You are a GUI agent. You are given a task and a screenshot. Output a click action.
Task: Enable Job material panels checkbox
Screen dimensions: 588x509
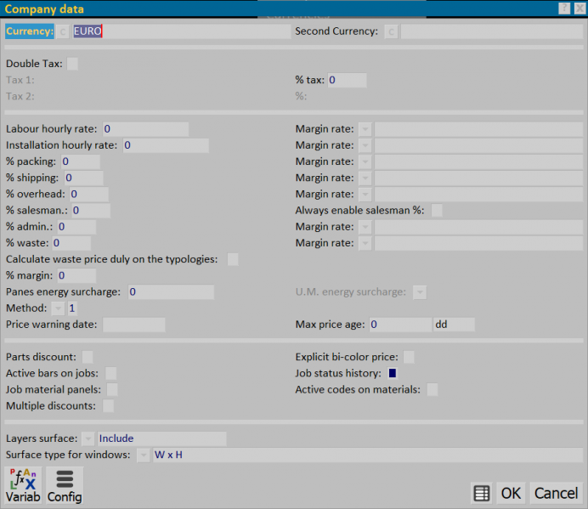[112, 390]
